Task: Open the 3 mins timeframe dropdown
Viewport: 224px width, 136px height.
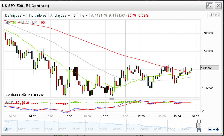Action: tap(81, 15)
